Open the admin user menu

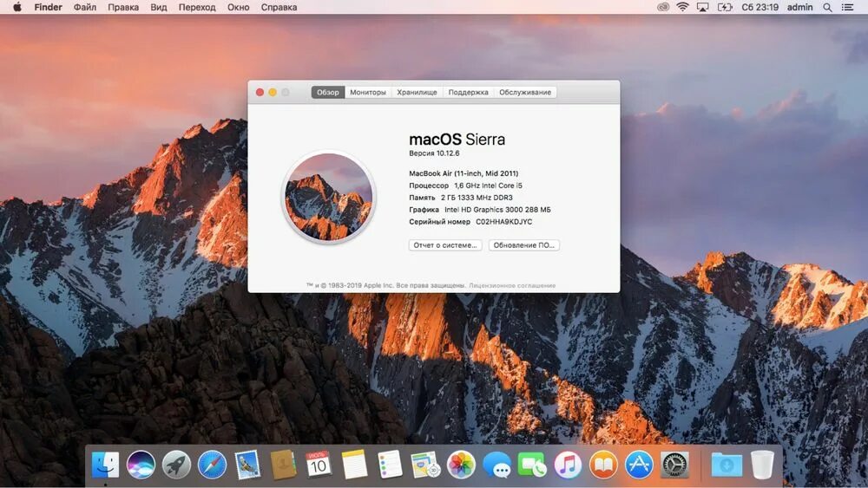pos(800,7)
